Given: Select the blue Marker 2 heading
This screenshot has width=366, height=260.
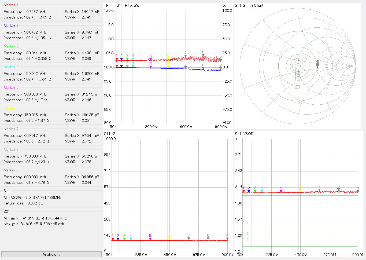Looking at the screenshot, I should (x=11, y=25).
